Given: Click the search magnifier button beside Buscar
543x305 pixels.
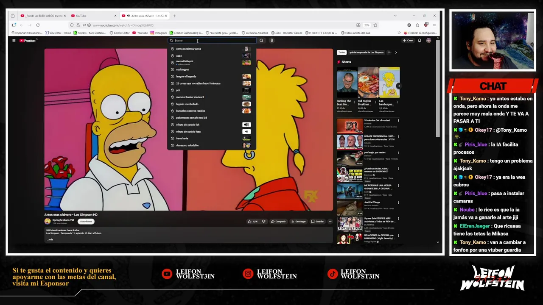Looking at the screenshot, I should coord(261,41).
